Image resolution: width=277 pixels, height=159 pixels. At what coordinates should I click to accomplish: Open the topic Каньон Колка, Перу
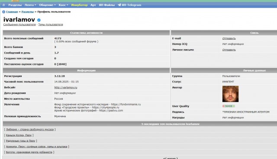19,135
